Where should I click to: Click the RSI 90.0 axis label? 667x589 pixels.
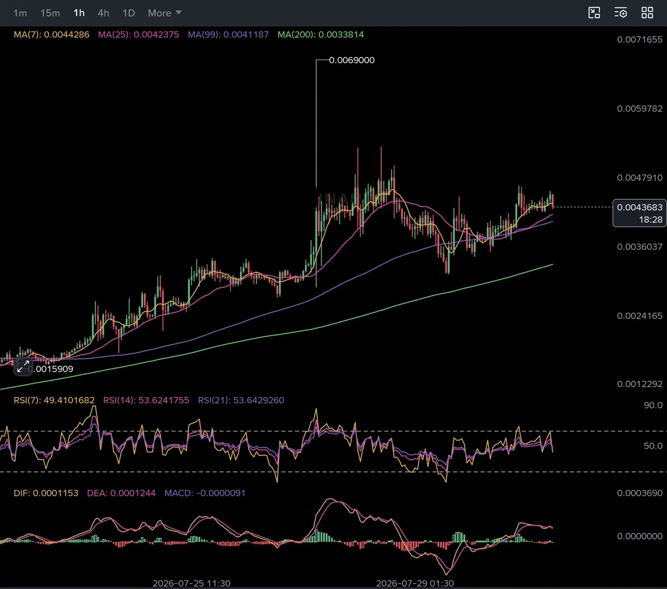(653, 405)
